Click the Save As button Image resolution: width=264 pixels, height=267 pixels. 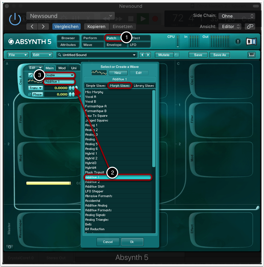[219, 55]
